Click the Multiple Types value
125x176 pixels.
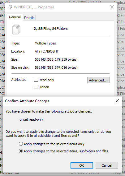(x=45, y=43)
